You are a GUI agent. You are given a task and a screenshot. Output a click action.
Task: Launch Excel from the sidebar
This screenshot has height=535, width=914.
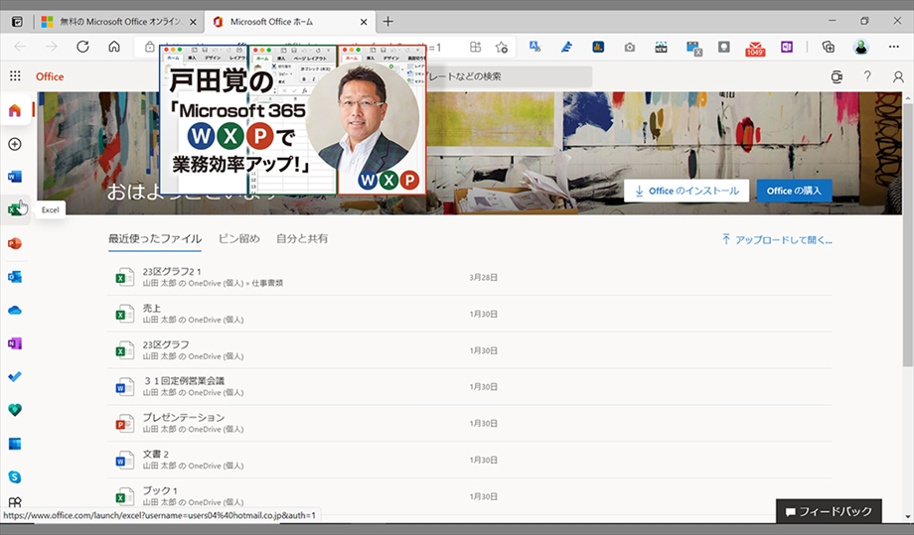point(15,209)
